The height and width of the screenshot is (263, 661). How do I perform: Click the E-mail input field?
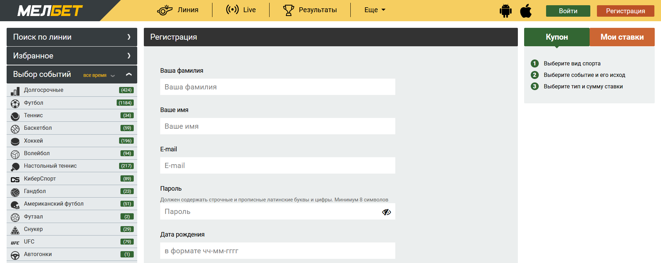pyautogui.click(x=278, y=166)
